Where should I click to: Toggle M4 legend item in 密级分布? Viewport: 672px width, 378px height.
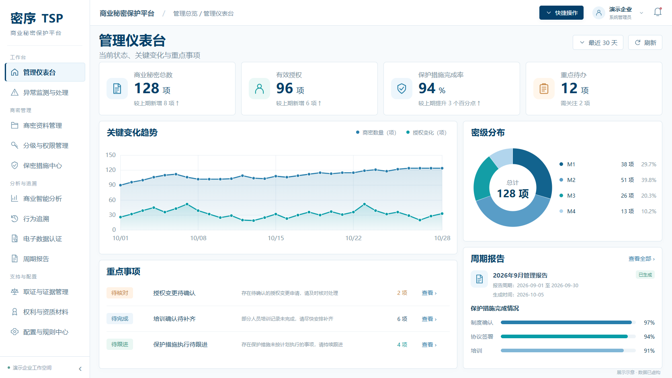[568, 211]
